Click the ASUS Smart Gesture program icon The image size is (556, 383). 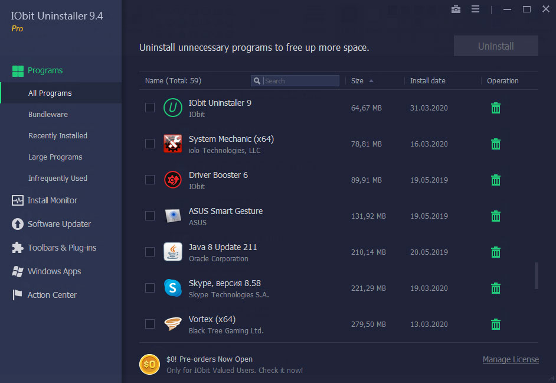pyautogui.click(x=173, y=216)
